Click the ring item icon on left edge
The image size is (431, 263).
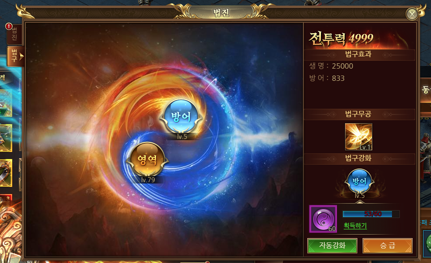[x=6, y=173]
